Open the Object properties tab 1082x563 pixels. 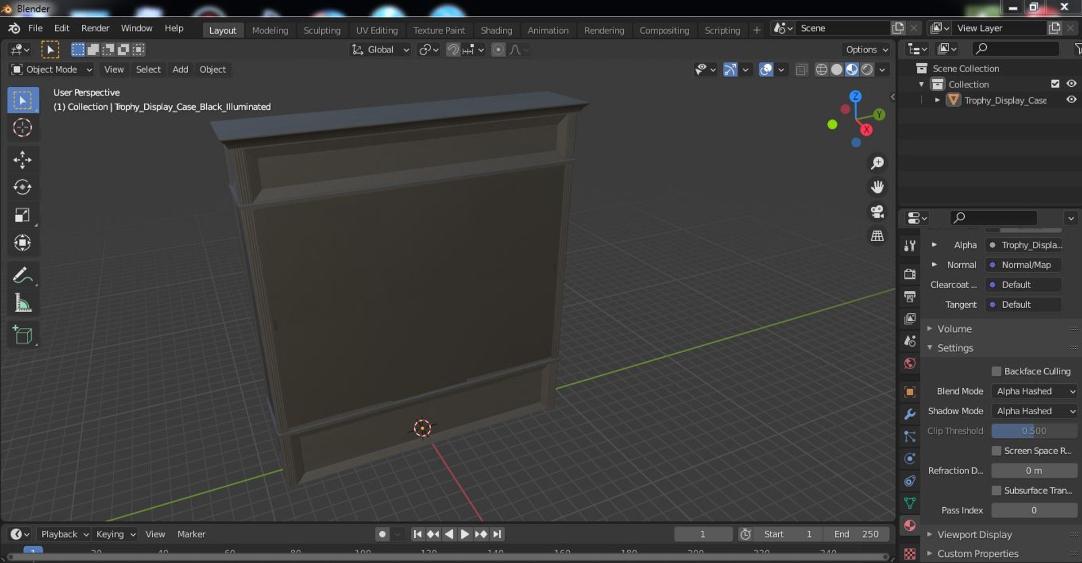point(910,392)
